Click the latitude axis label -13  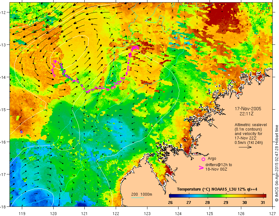(x=3, y=44)
